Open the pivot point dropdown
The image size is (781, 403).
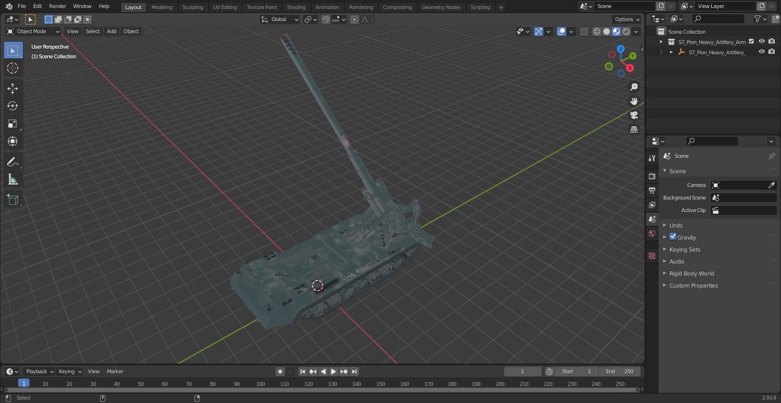tap(310, 19)
